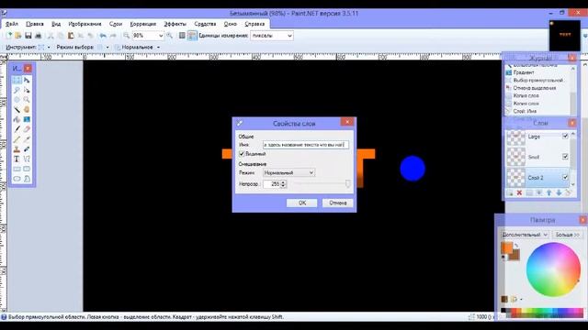Screen dimensions: 588x330
Task: Delete layer with red X icon
Action: (x=519, y=192)
